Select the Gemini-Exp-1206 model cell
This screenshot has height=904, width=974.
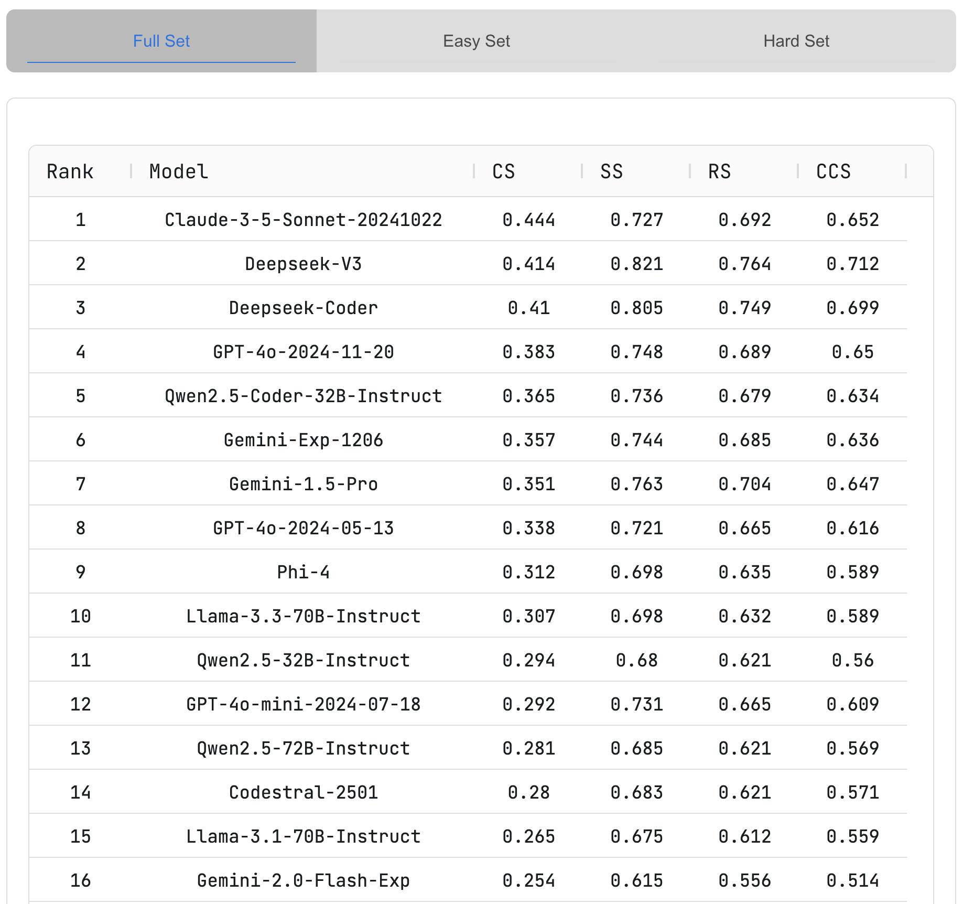pos(304,440)
